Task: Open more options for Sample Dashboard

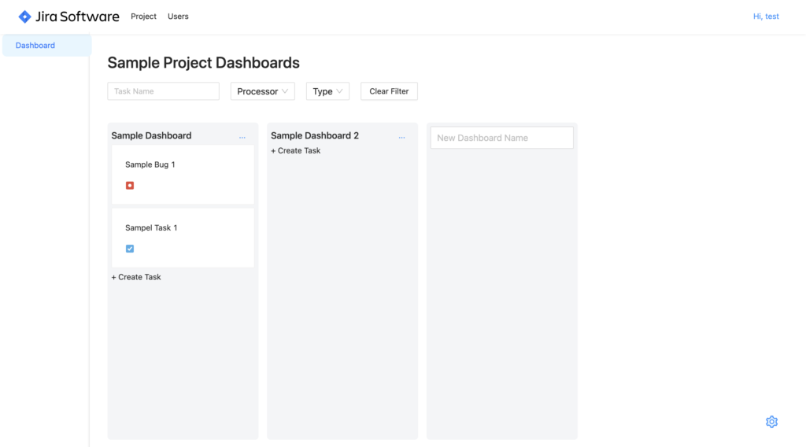Action: (x=242, y=137)
